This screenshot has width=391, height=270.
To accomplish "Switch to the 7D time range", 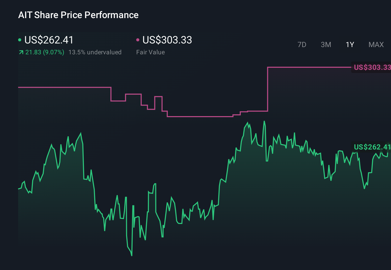I will [302, 44].
